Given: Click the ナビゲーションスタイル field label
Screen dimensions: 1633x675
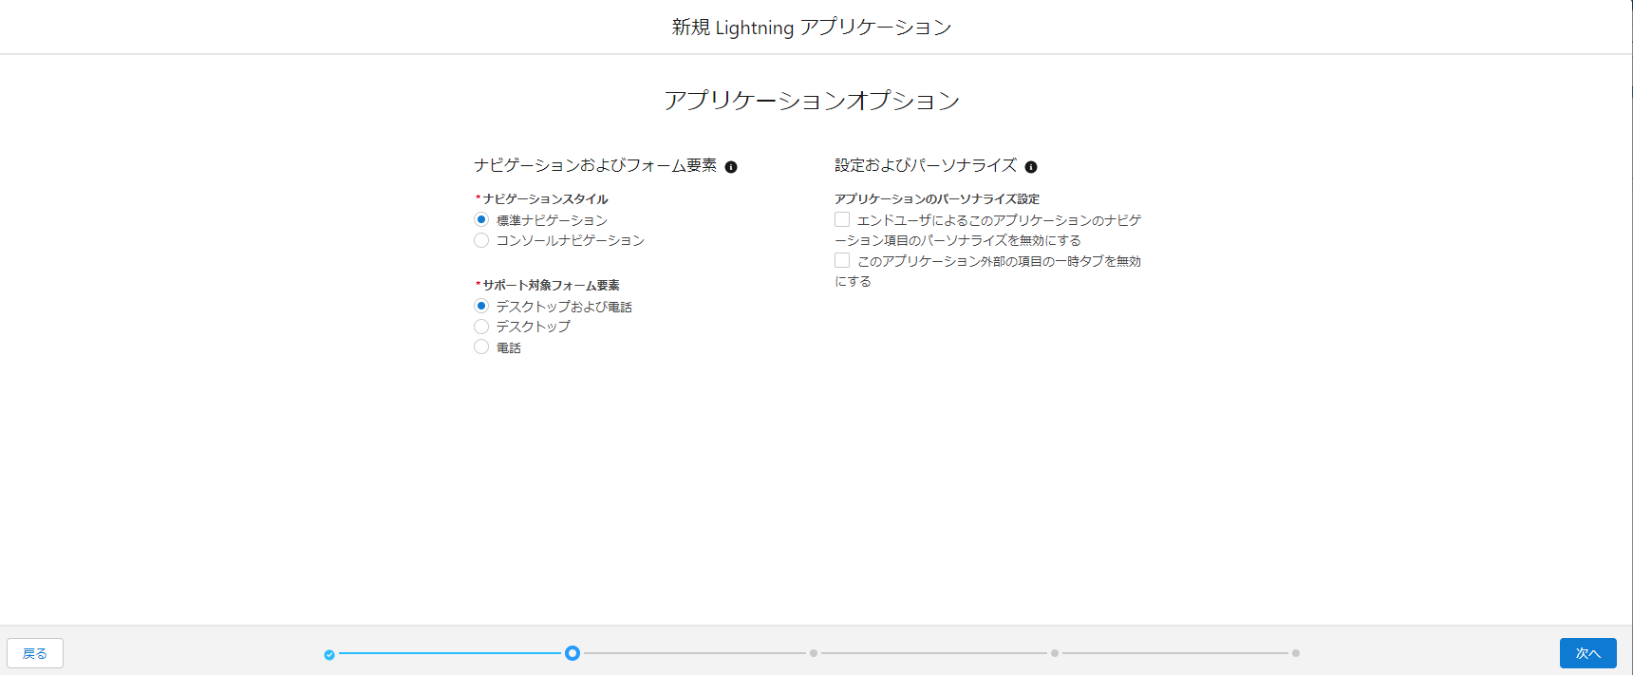Looking at the screenshot, I should 545,198.
